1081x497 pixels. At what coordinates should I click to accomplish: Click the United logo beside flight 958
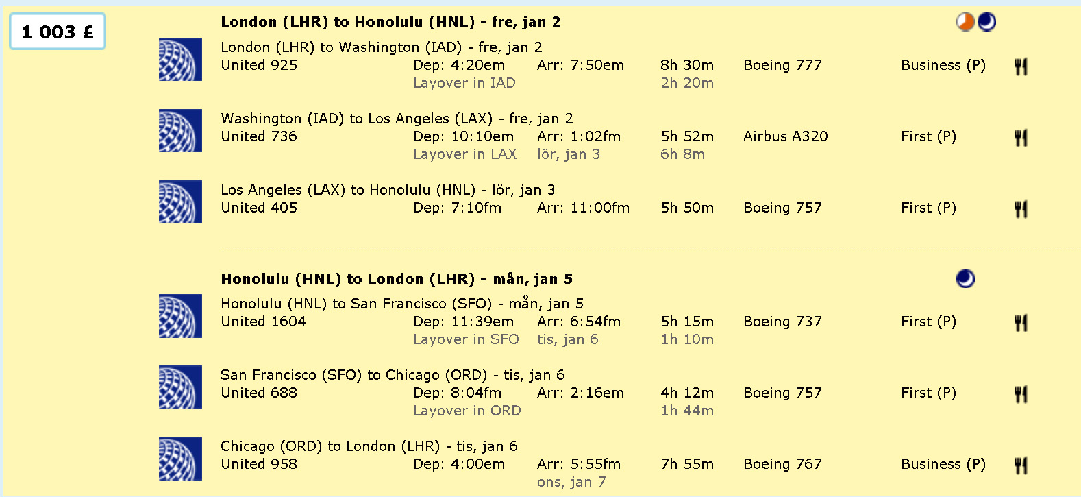pyautogui.click(x=180, y=459)
